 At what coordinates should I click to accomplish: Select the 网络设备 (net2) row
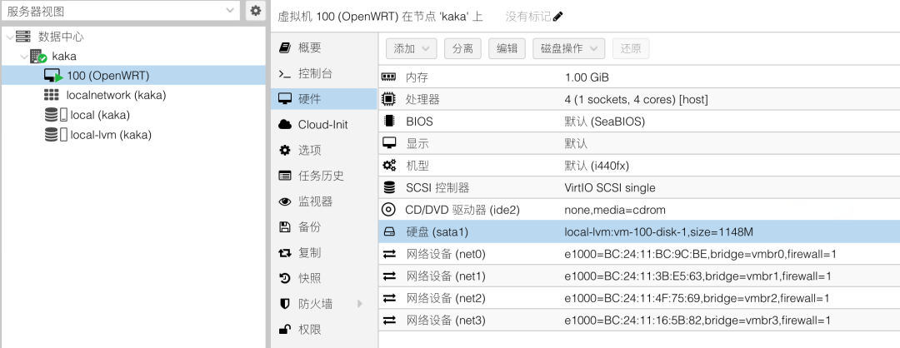pyautogui.click(x=639, y=298)
